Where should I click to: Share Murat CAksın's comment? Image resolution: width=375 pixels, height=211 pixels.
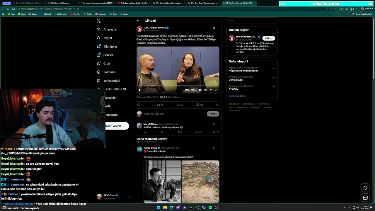218,132
